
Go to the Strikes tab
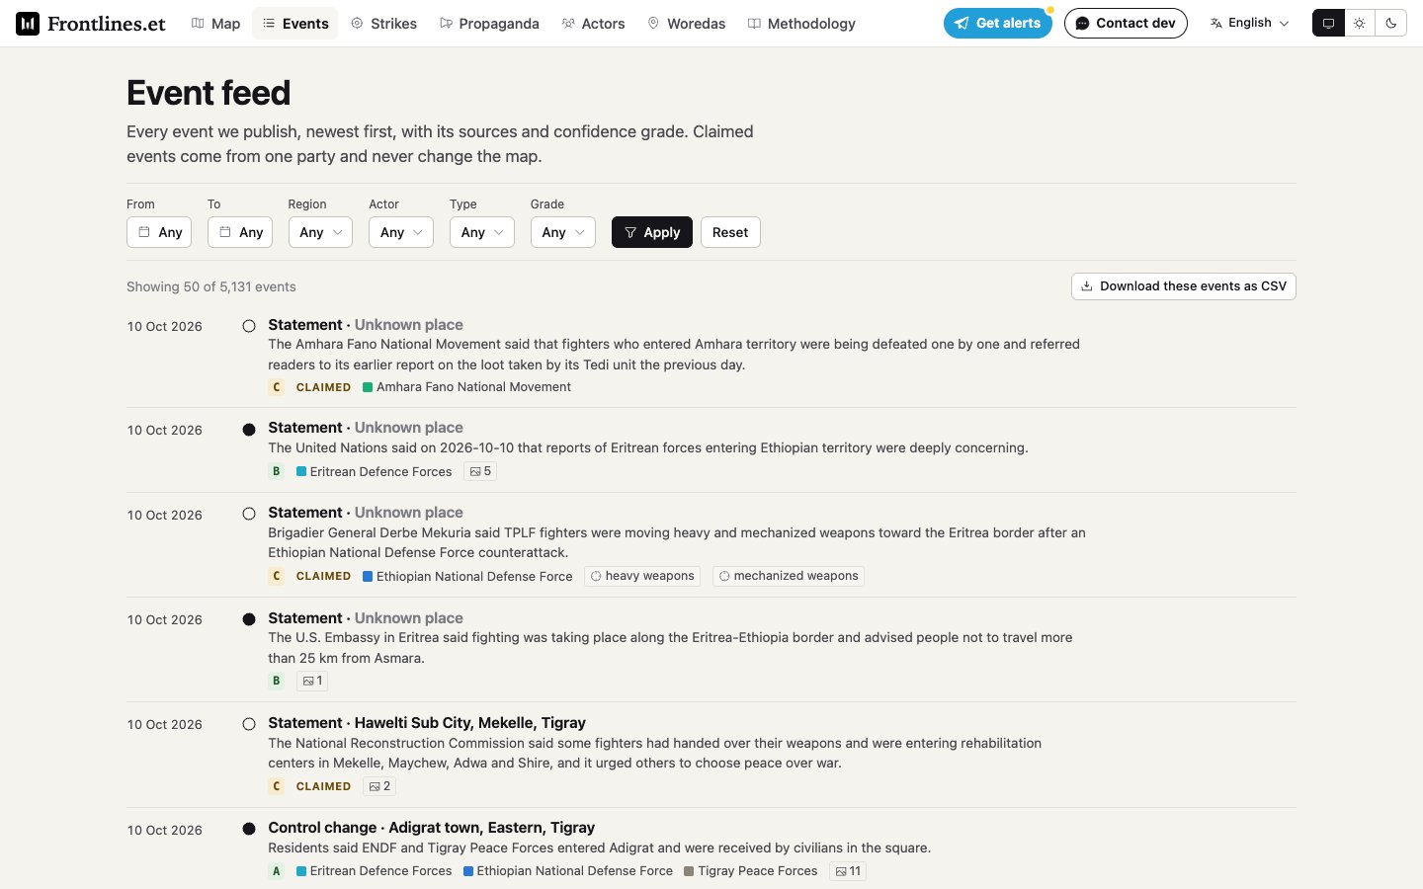(383, 23)
